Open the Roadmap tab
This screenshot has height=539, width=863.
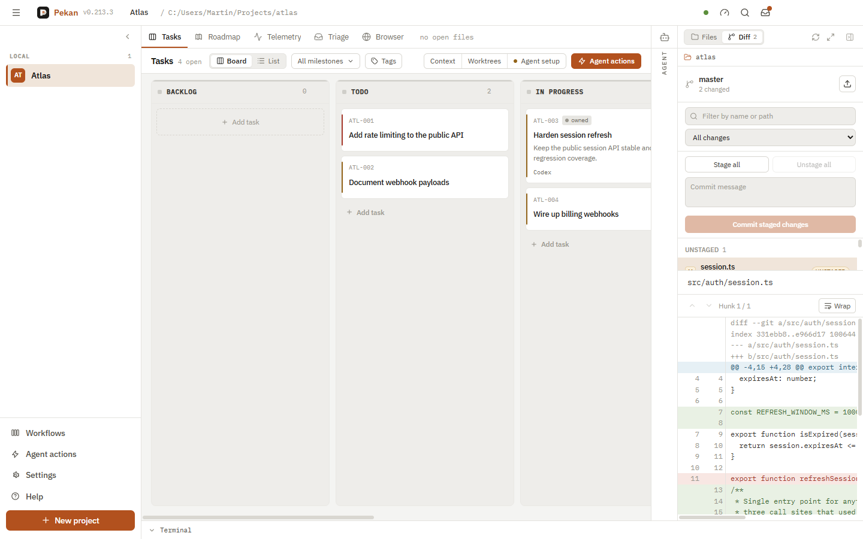218,37
